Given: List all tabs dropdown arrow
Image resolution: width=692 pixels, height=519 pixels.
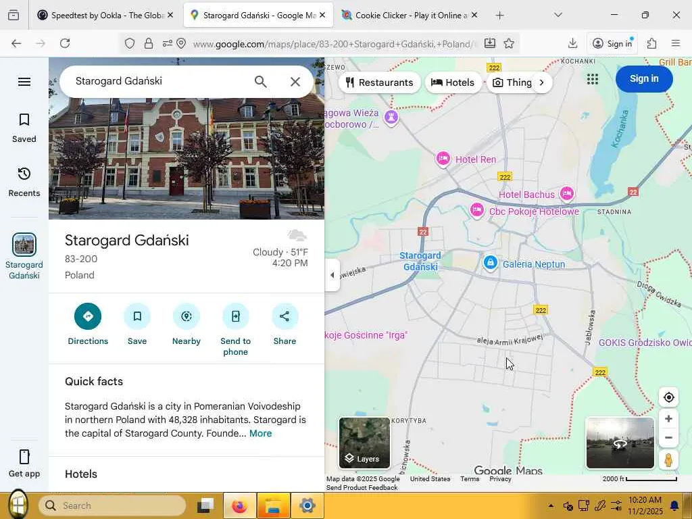Looking at the screenshot, I should pyautogui.click(x=558, y=15).
